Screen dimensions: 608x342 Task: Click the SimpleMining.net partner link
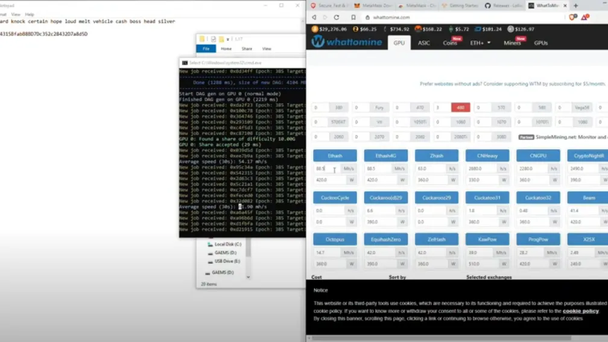click(571, 137)
